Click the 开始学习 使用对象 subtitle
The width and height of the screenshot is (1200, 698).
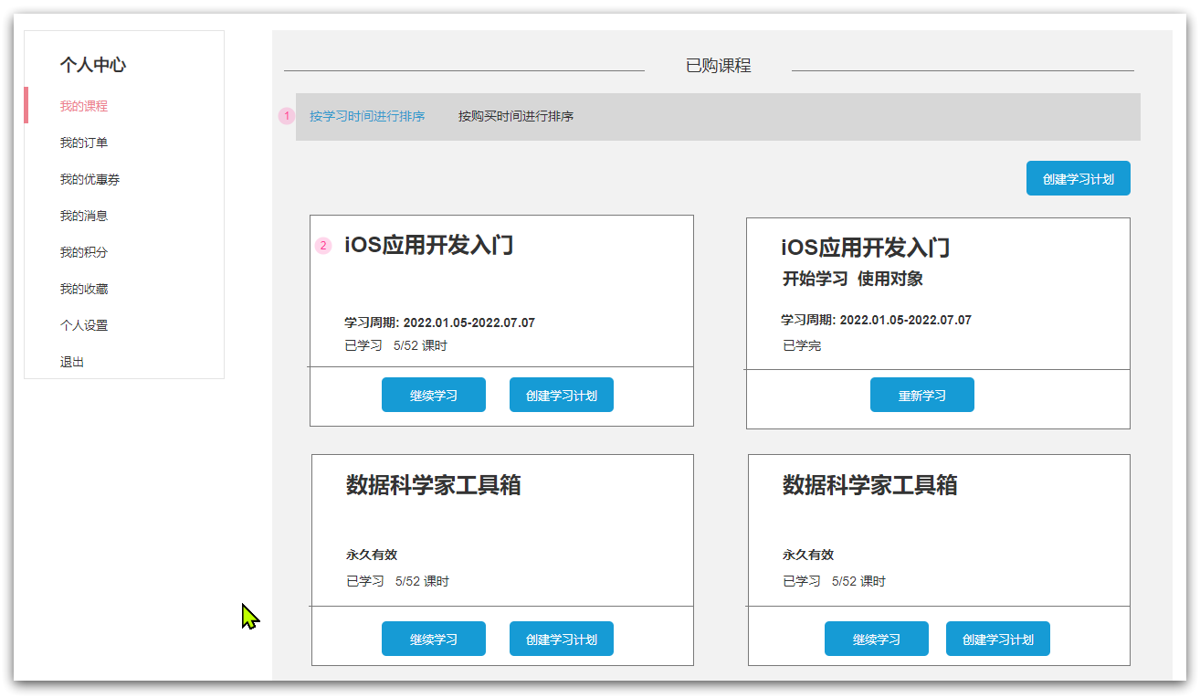(853, 279)
